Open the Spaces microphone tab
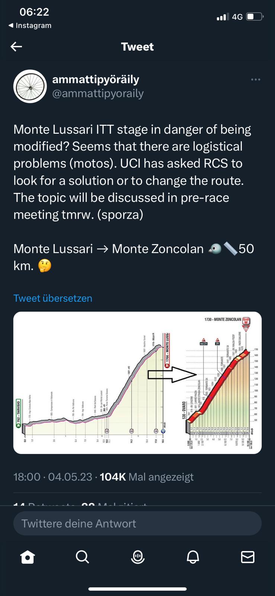This screenshot has width=275, height=596. click(138, 557)
